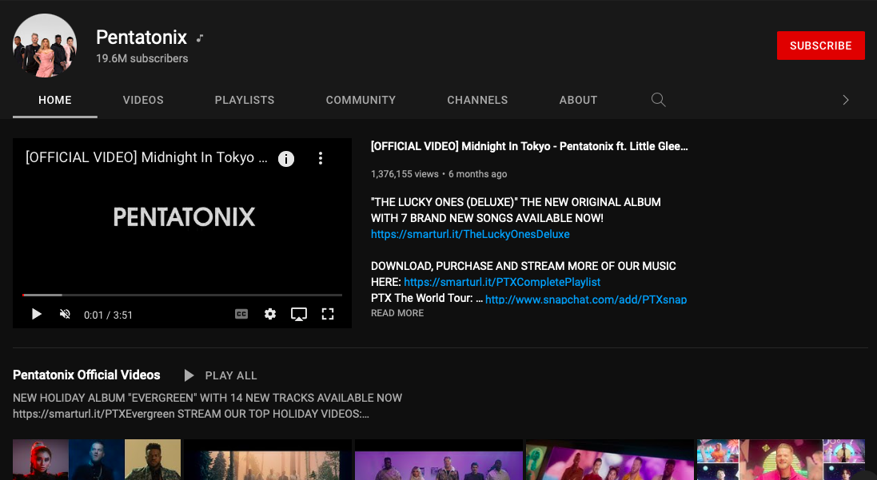Open the three-dot menu on video player
877x480 pixels.
point(321,158)
